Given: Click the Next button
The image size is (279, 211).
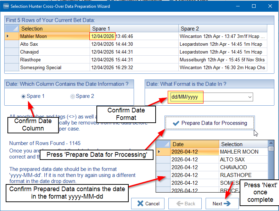Looking at the screenshot, I should click(222, 204).
